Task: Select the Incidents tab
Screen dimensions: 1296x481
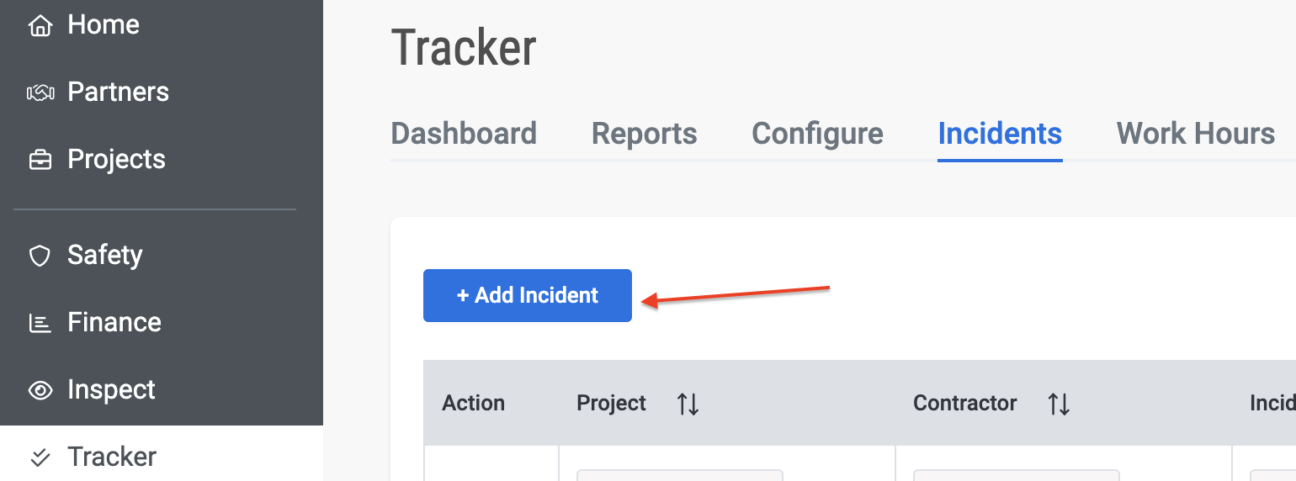Action: pyautogui.click(x=1000, y=134)
